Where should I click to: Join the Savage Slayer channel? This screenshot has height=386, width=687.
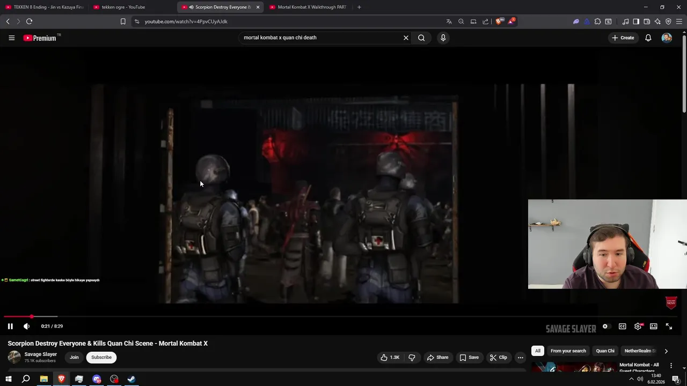(x=74, y=357)
